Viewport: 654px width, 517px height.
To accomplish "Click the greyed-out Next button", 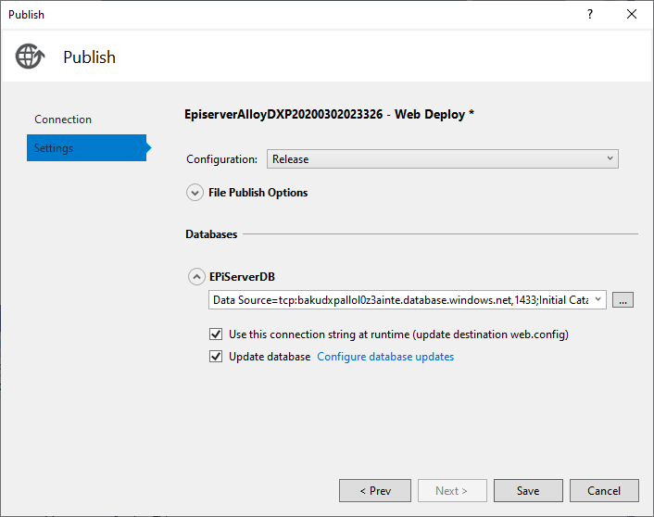I will (451, 490).
